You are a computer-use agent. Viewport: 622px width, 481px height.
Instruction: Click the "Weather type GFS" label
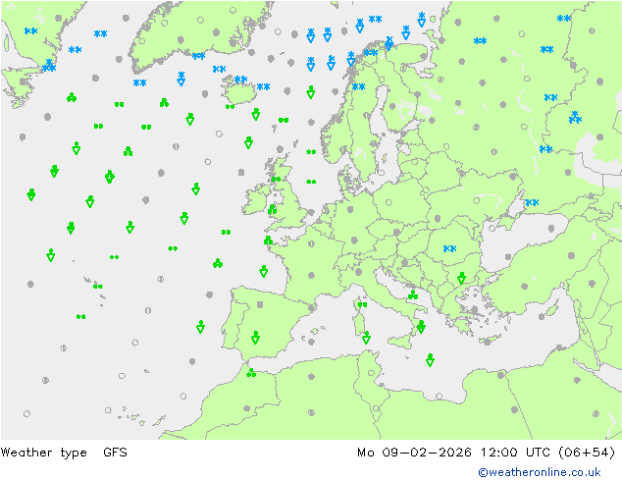[65, 453]
